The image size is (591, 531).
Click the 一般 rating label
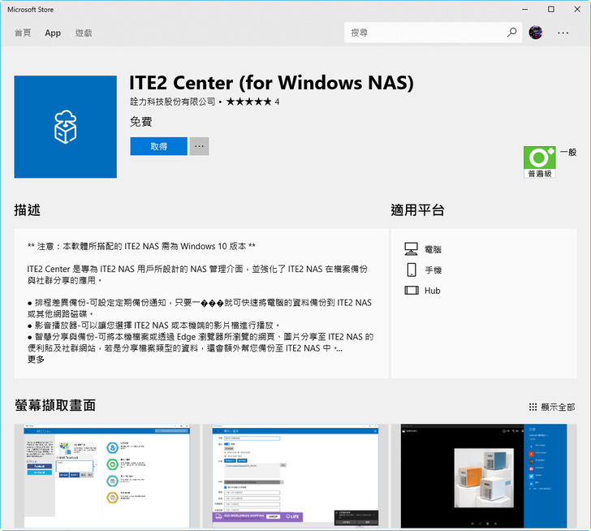pyautogui.click(x=568, y=153)
